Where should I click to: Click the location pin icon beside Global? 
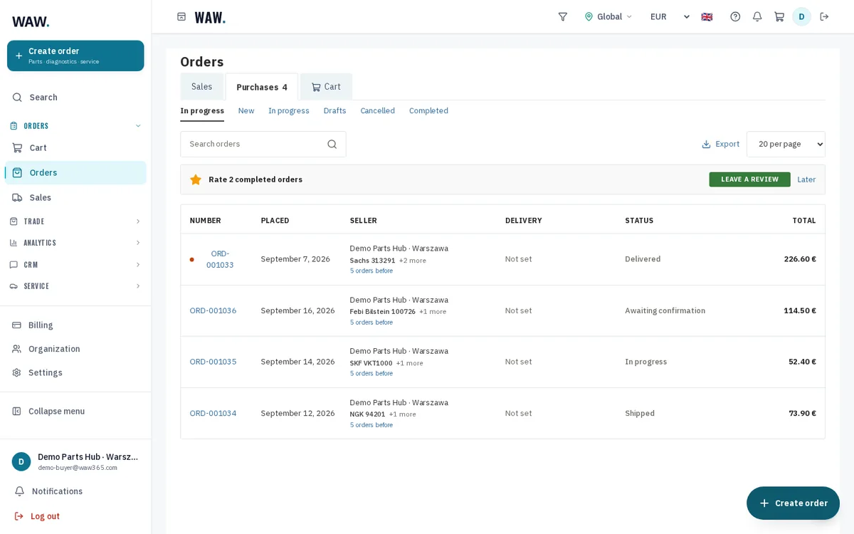(589, 16)
